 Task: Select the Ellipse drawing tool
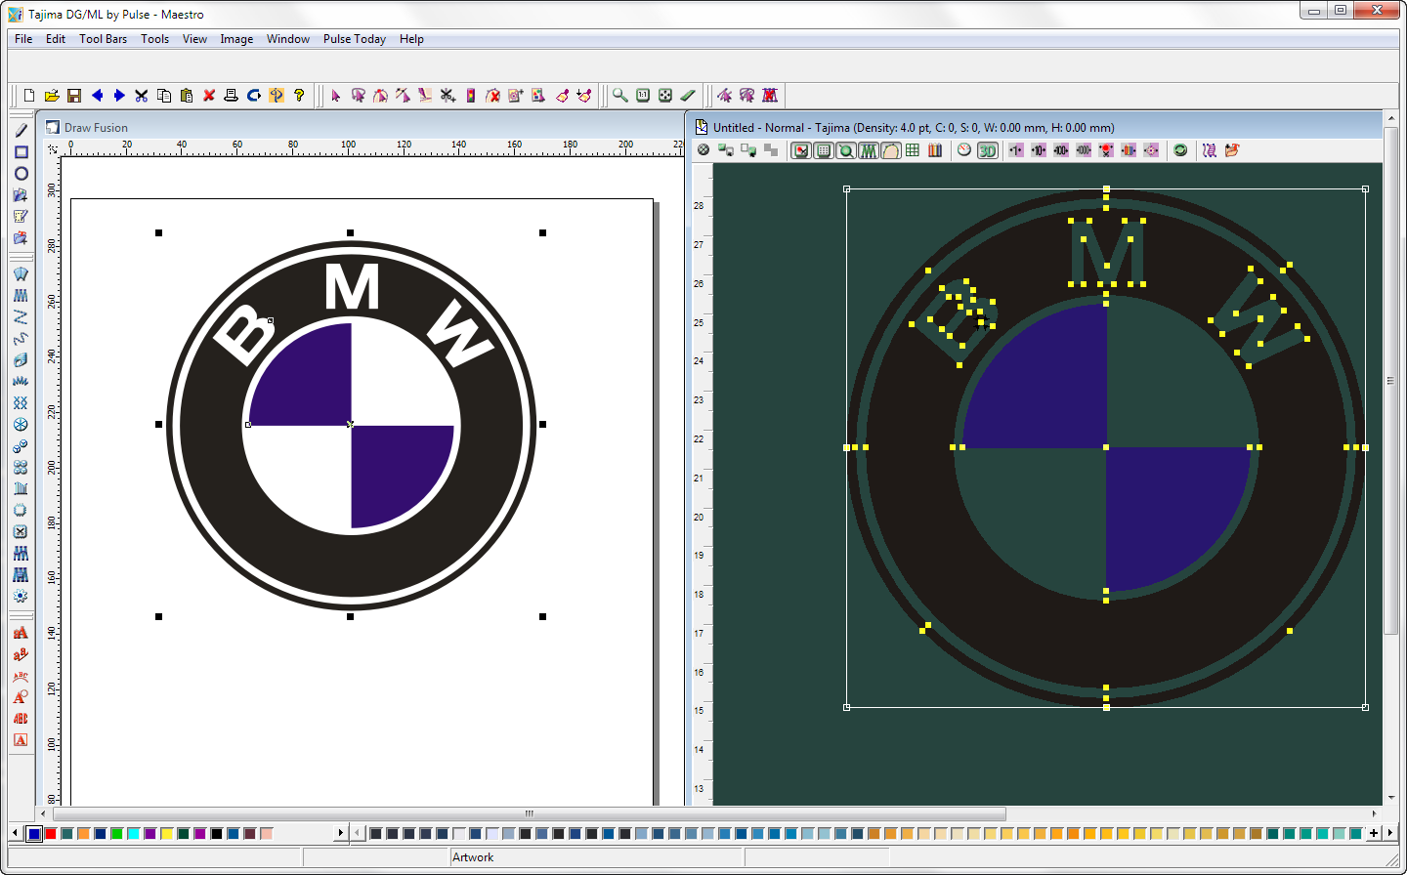pyautogui.click(x=21, y=174)
